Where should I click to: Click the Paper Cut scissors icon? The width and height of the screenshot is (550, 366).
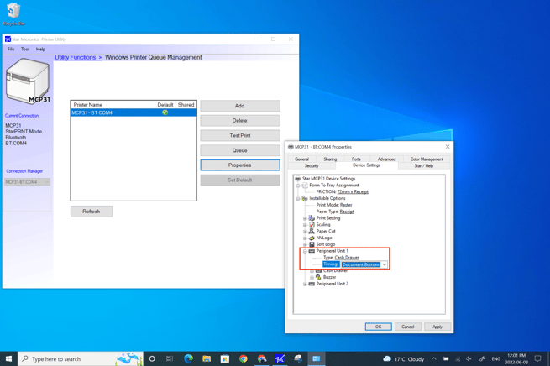[x=312, y=232]
